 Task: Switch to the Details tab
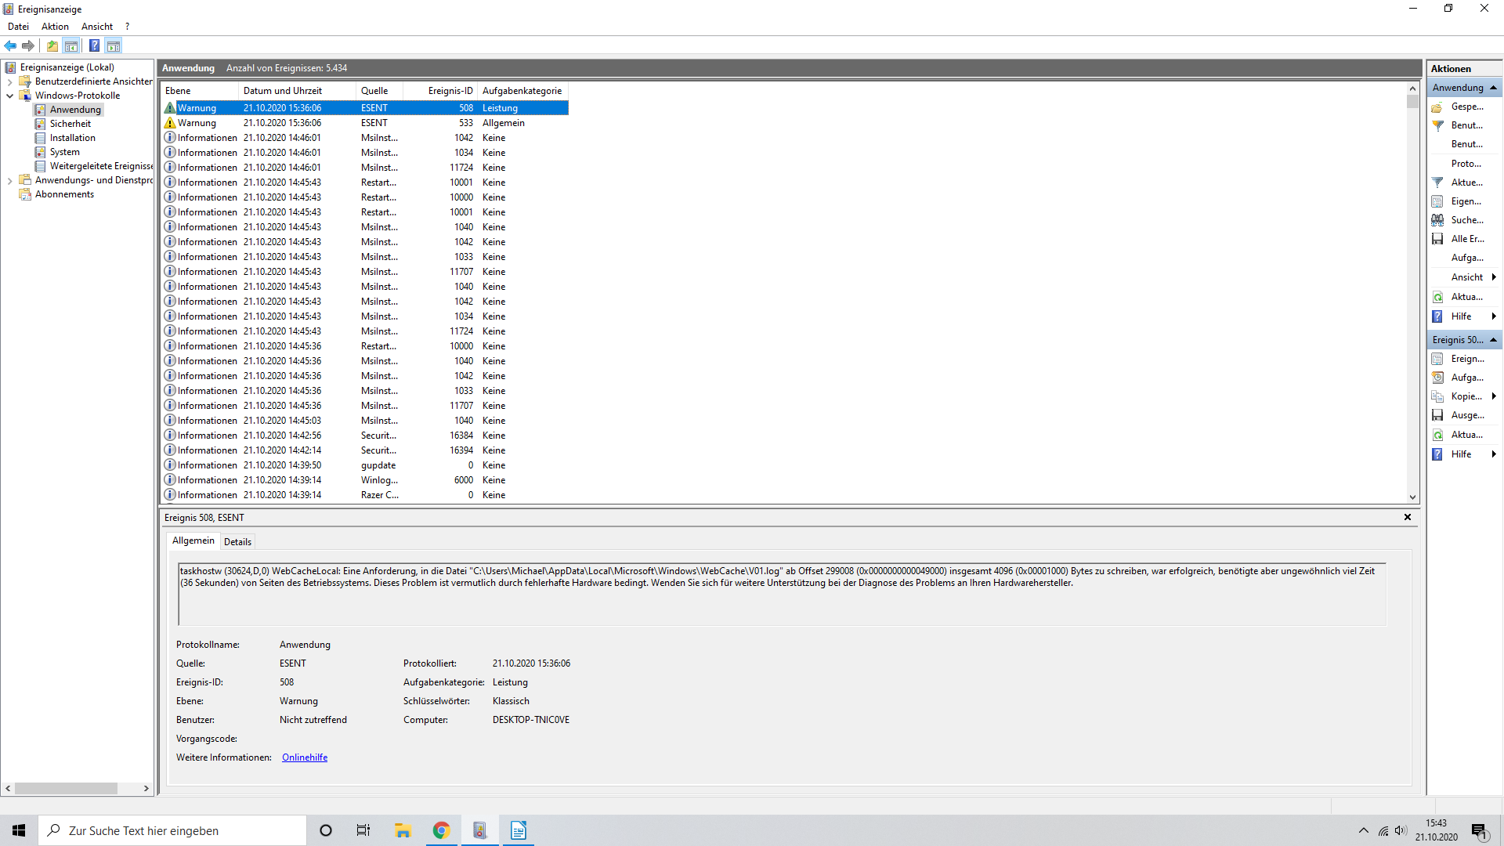coord(237,541)
